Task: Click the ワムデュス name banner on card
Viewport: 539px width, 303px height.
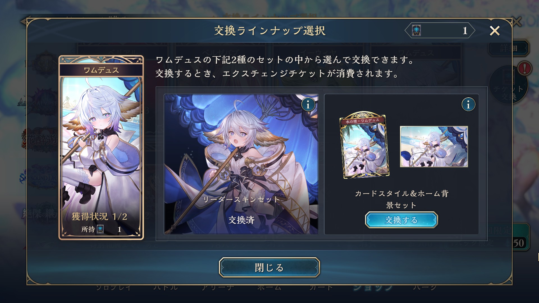Action: click(x=101, y=70)
